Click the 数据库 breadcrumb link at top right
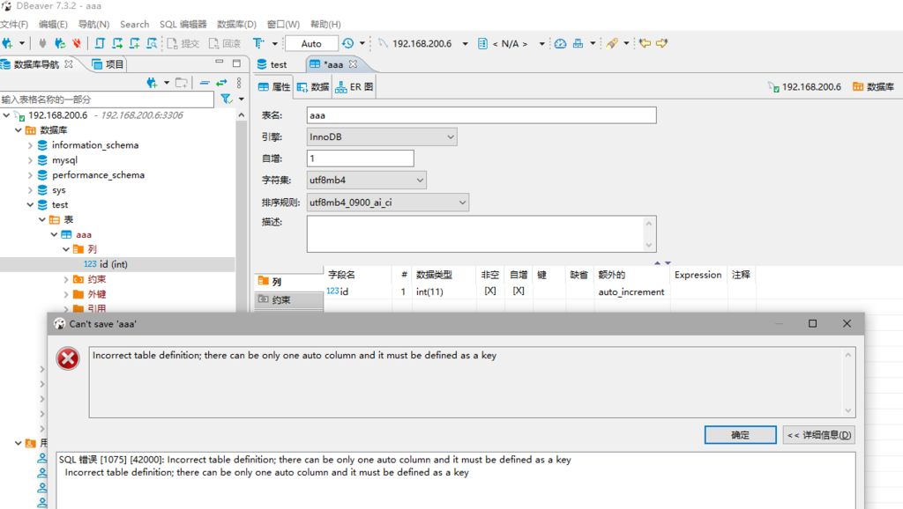903x509 pixels. pyautogui.click(x=874, y=87)
